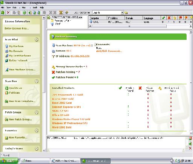The width and height of the screenshot is (193, 164).
Task: Click the red X icon in log pane
Action: 190,148
